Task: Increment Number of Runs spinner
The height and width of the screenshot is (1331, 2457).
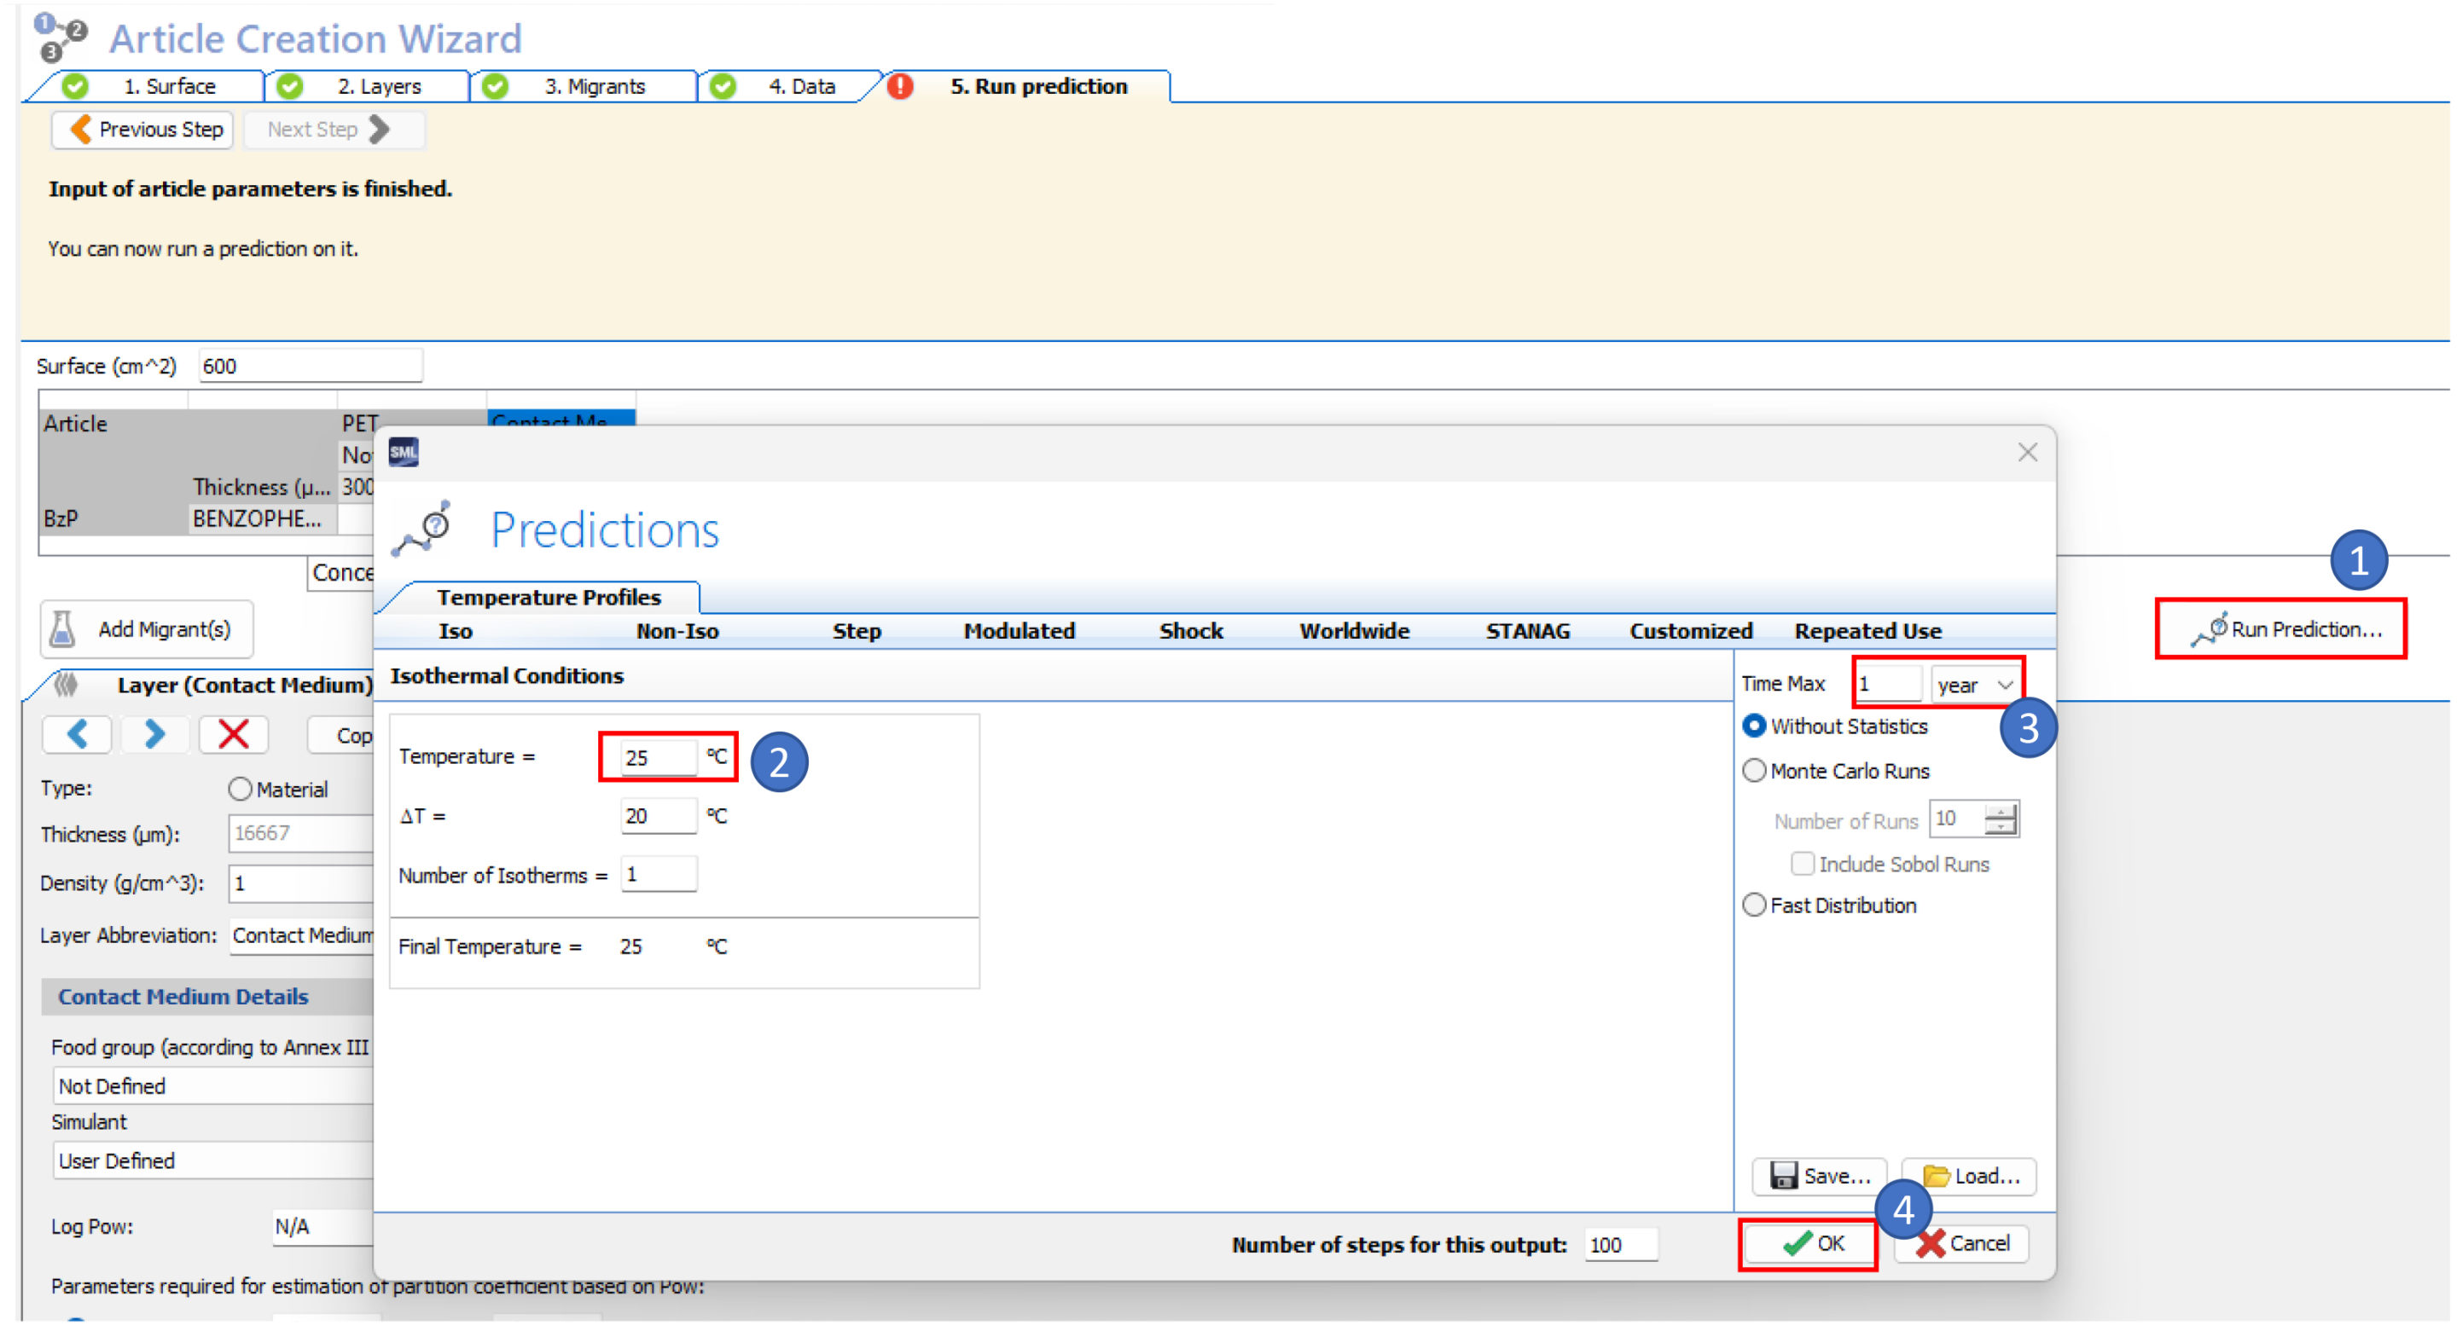Action: (2000, 812)
